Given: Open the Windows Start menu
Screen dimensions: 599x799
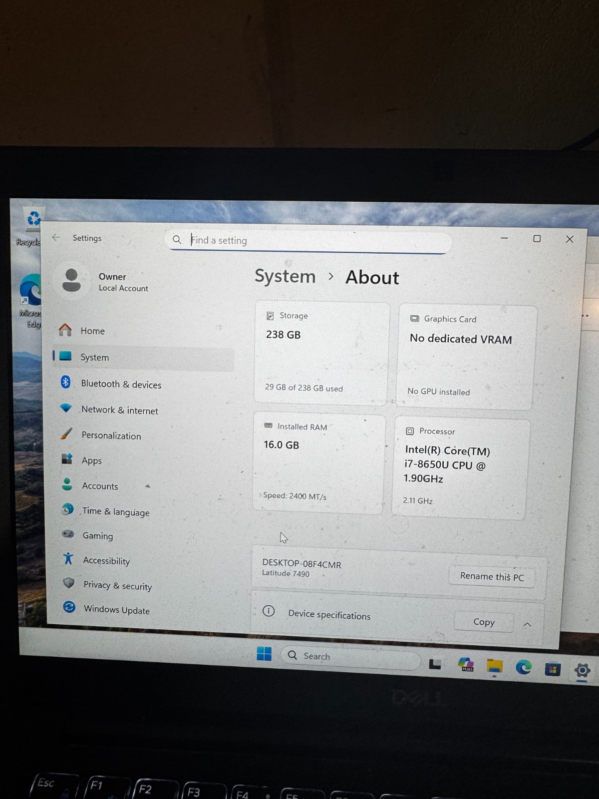Looking at the screenshot, I should tap(264, 653).
